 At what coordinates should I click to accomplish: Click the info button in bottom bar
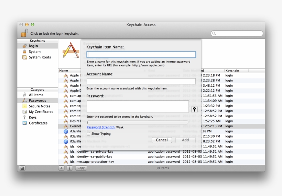(x=69, y=168)
